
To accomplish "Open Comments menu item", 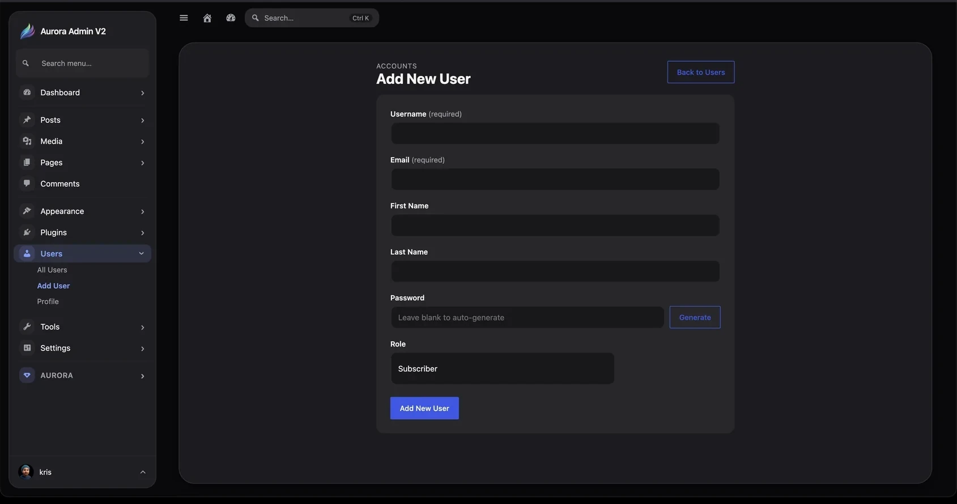I will tap(60, 184).
